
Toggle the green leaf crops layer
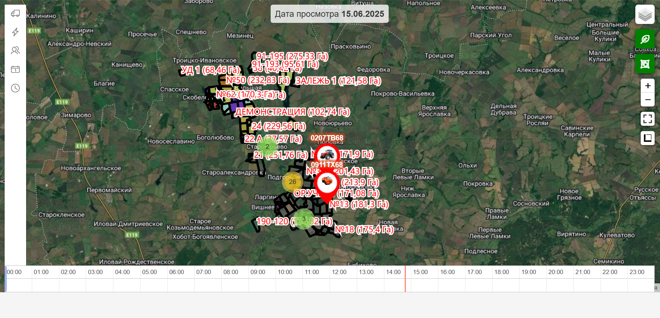(645, 39)
